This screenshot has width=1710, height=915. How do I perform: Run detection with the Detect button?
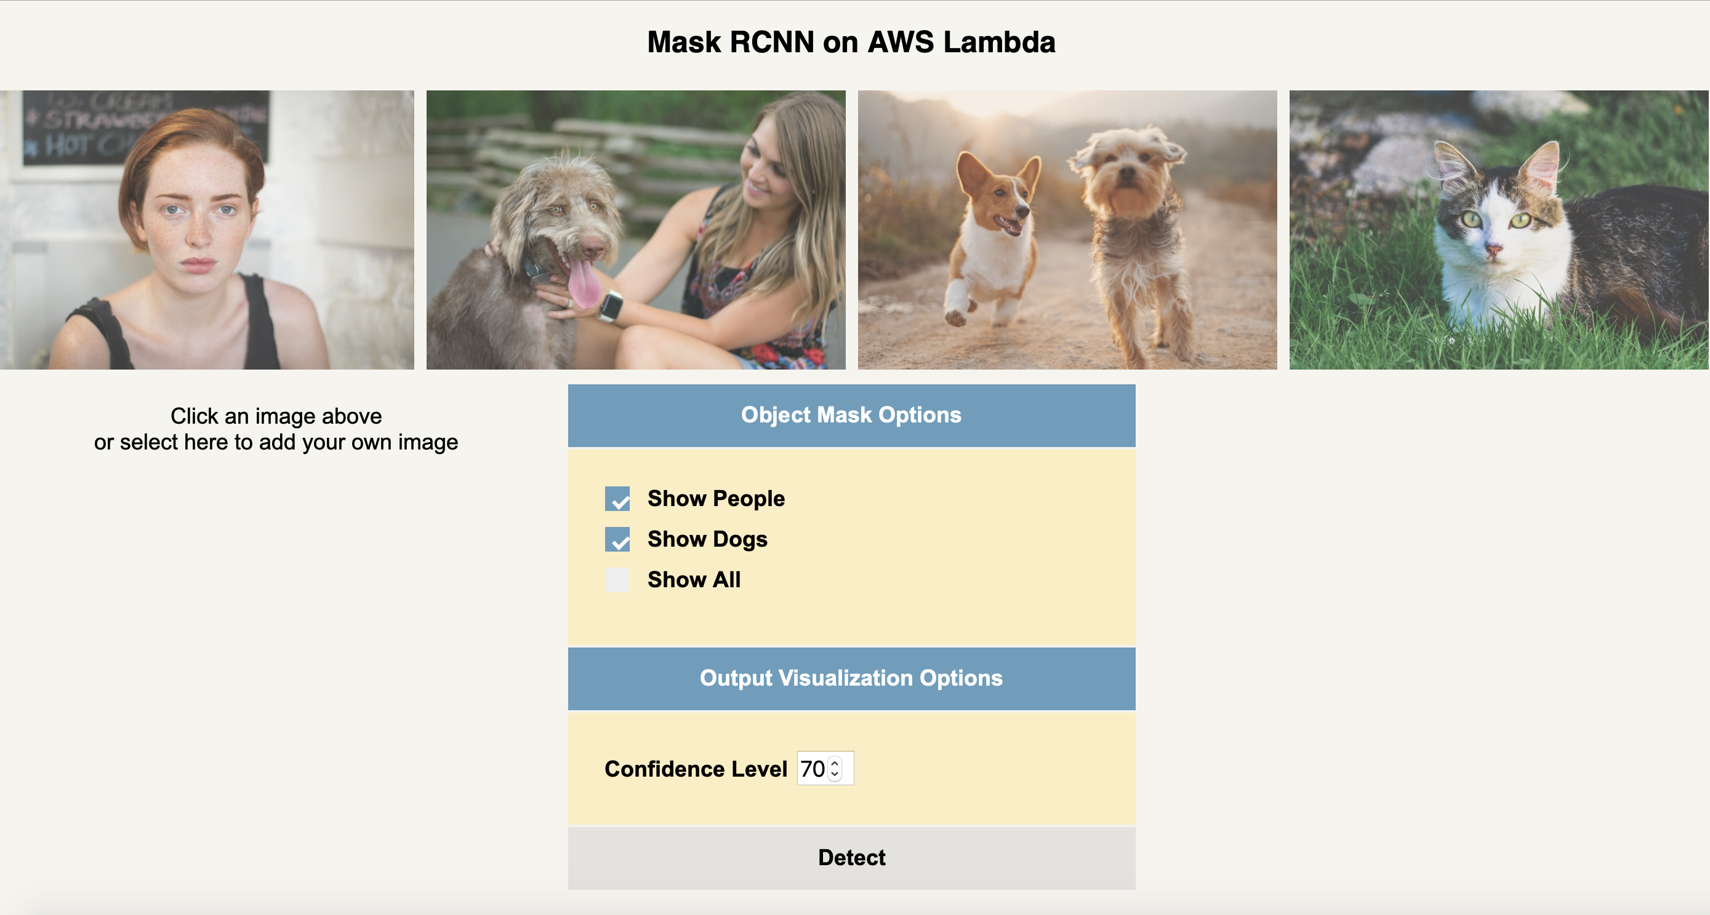tap(852, 858)
